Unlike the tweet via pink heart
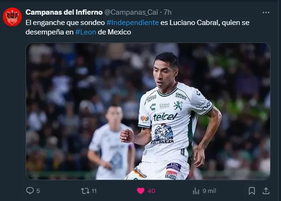 coord(140,191)
